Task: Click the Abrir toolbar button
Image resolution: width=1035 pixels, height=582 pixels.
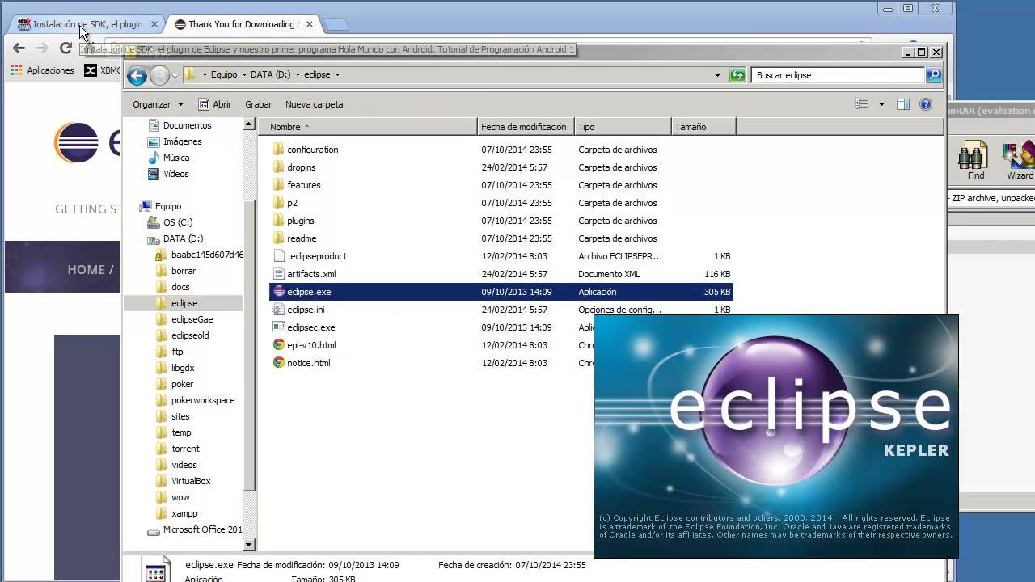Action: pyautogui.click(x=214, y=104)
